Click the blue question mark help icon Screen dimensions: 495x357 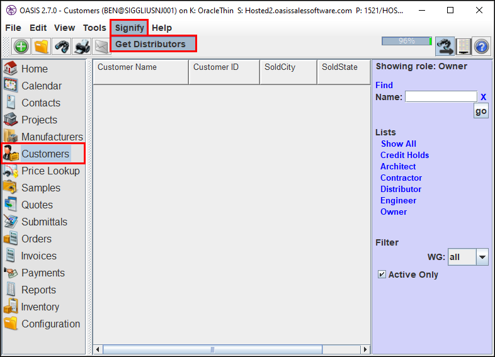pyautogui.click(x=481, y=47)
